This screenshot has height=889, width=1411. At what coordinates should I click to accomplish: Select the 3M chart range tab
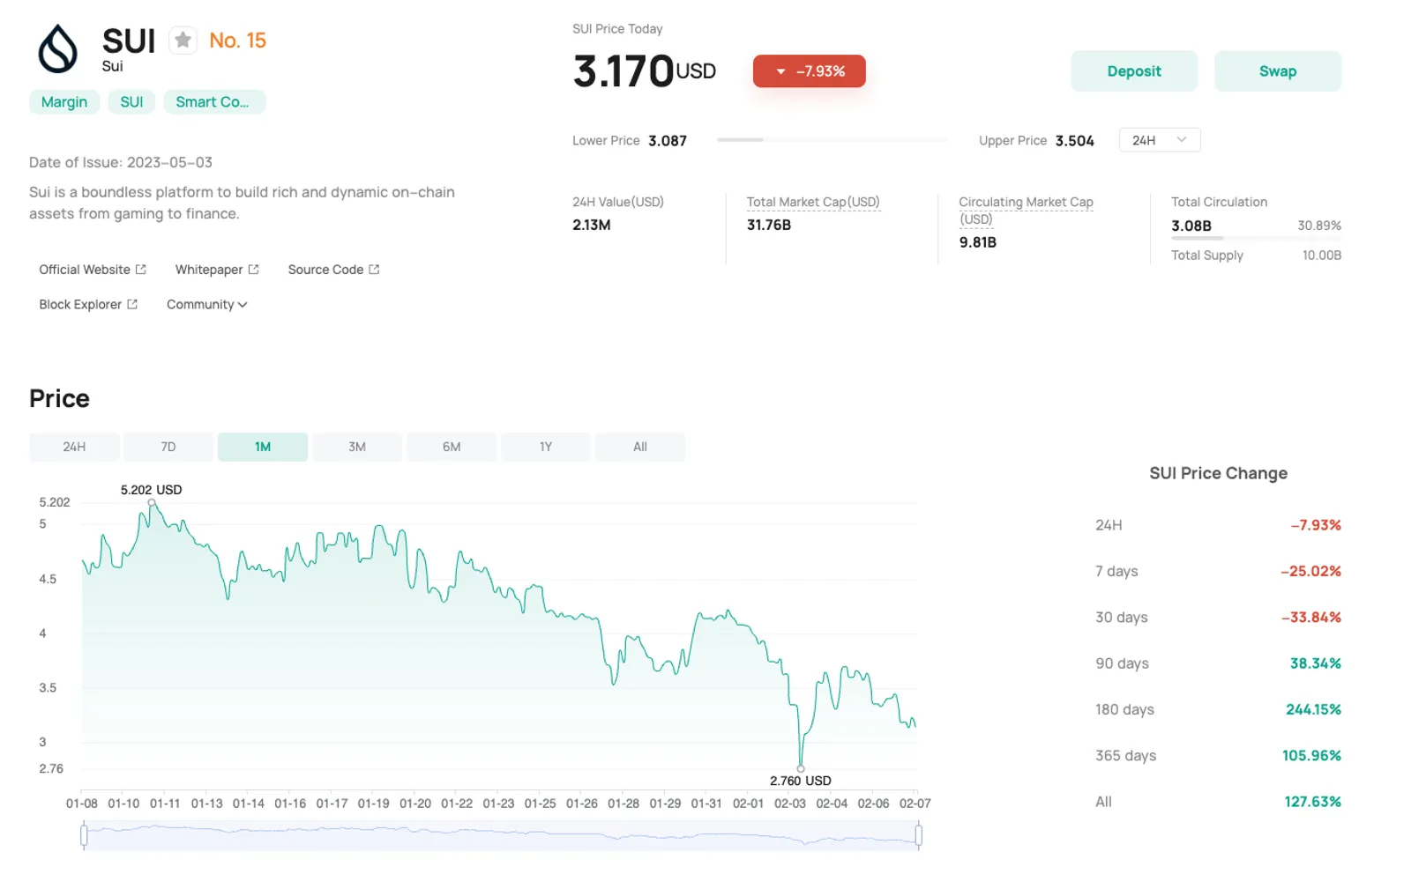click(357, 447)
